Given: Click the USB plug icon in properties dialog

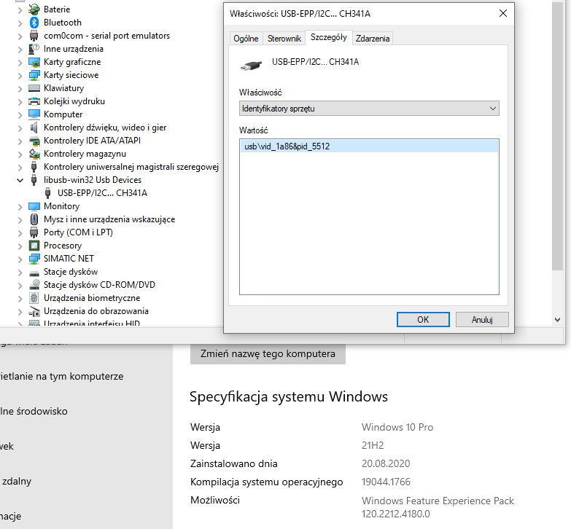Looking at the screenshot, I should pyautogui.click(x=251, y=64).
